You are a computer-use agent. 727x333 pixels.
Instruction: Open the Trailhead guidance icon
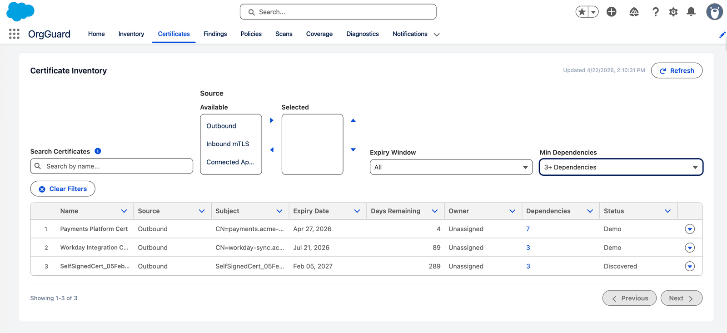pyautogui.click(x=634, y=12)
